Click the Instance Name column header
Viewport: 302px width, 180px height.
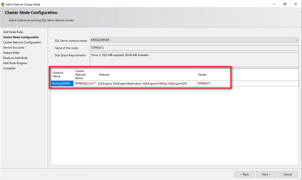pos(62,74)
